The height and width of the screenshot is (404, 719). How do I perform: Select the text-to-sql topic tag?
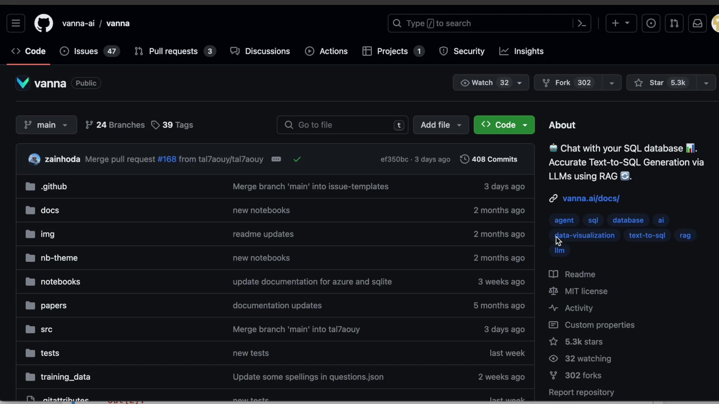(x=647, y=235)
